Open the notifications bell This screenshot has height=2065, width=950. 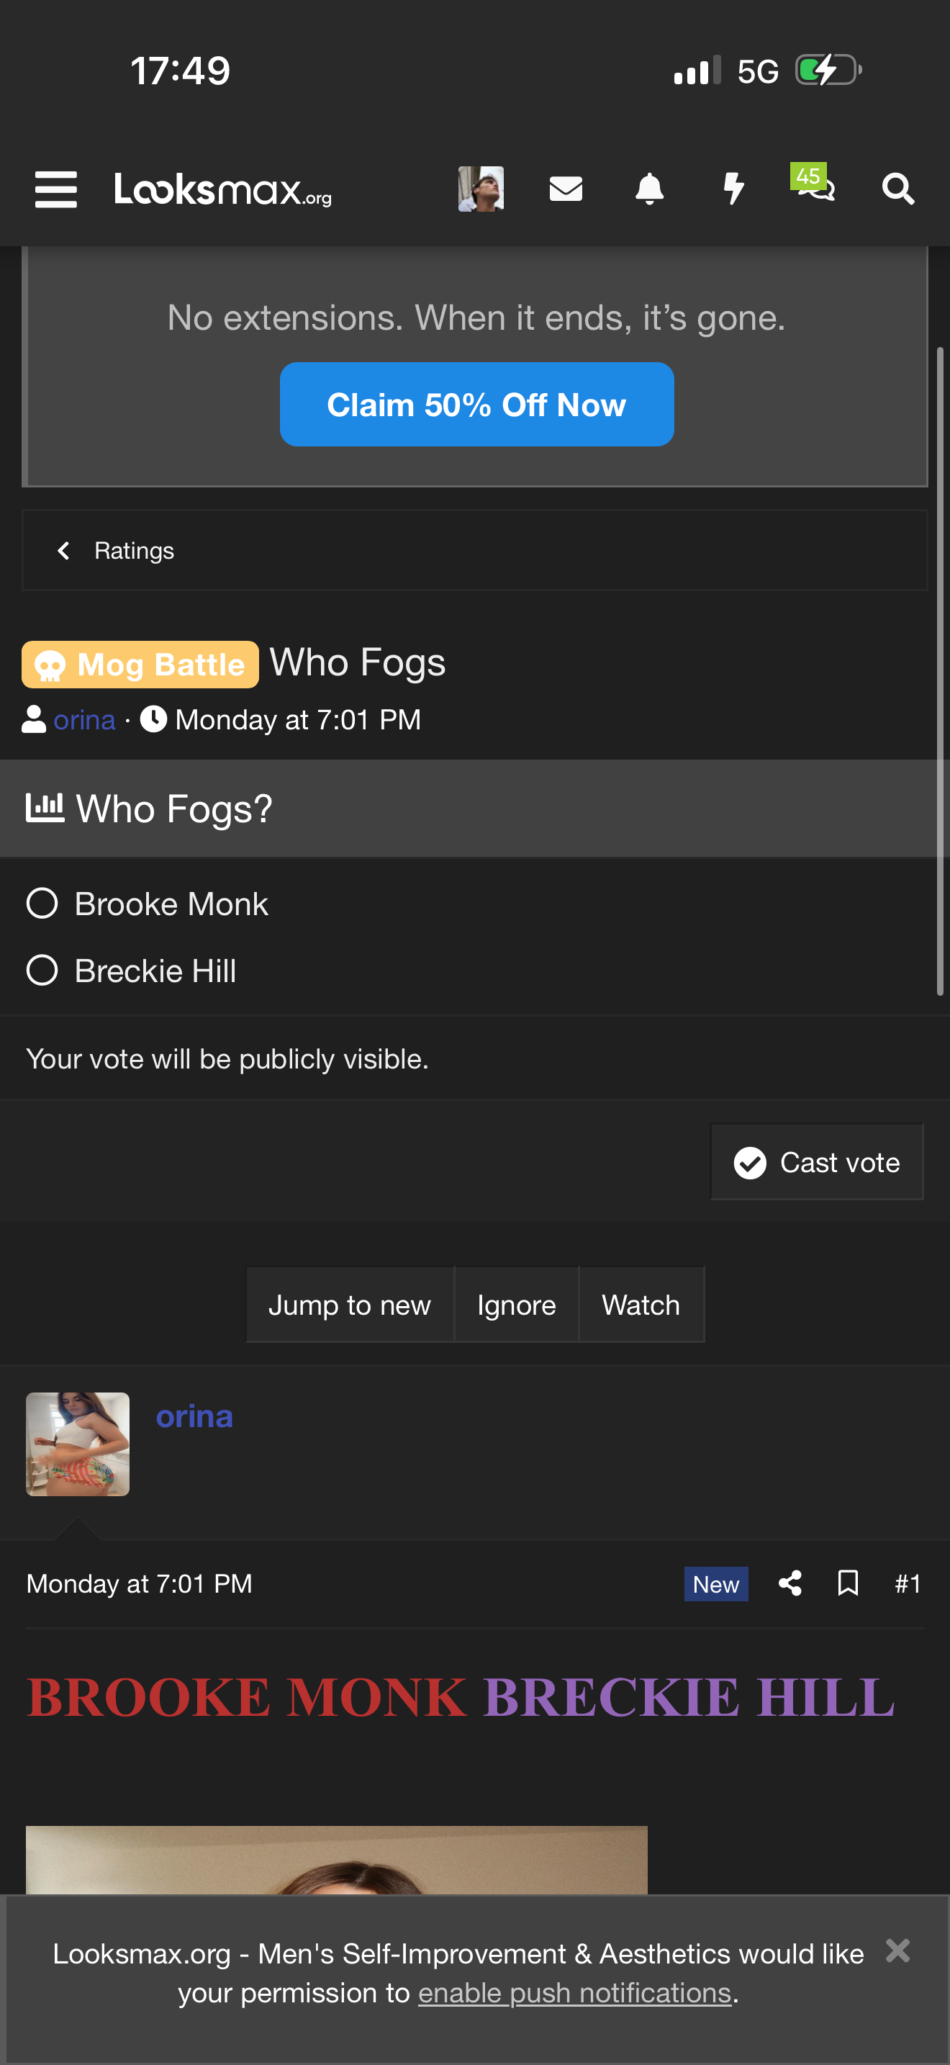pos(649,189)
